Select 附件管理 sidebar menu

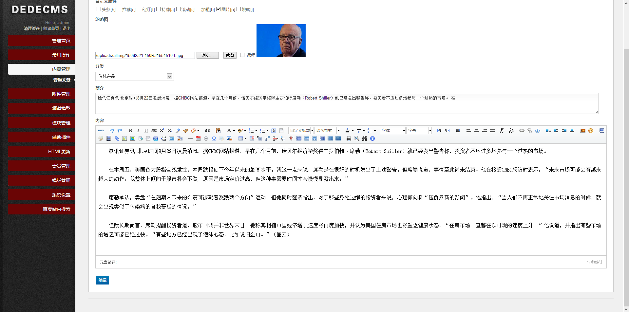[42, 94]
